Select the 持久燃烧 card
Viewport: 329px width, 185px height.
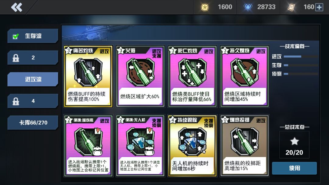pos(244,76)
